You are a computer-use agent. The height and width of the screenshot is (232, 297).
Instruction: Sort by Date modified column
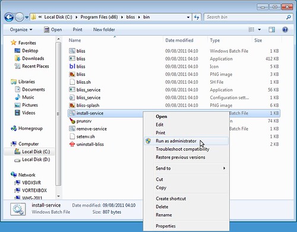point(179,40)
